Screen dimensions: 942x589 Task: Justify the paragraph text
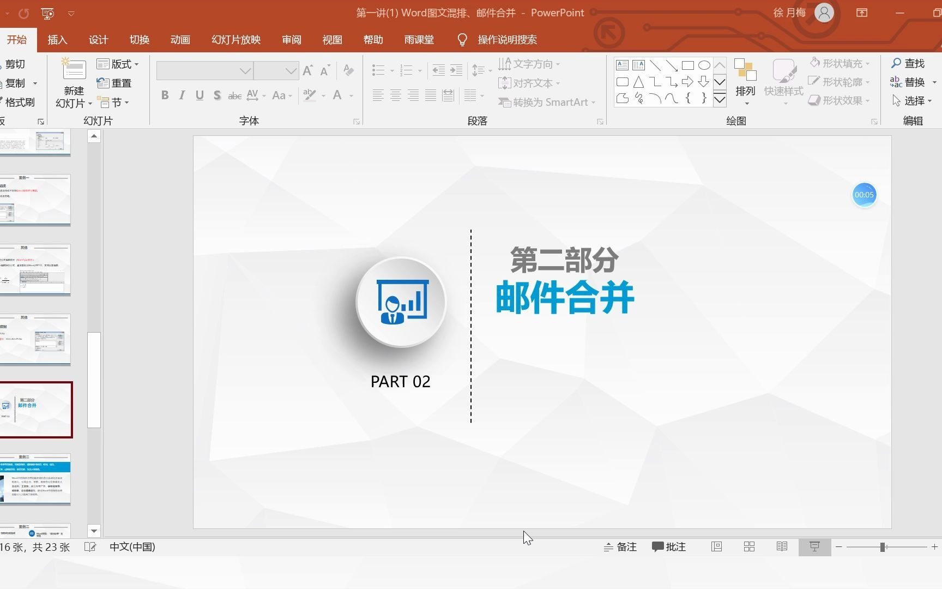[x=430, y=96]
